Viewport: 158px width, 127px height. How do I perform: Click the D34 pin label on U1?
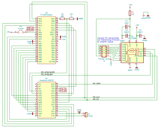click(40, 91)
